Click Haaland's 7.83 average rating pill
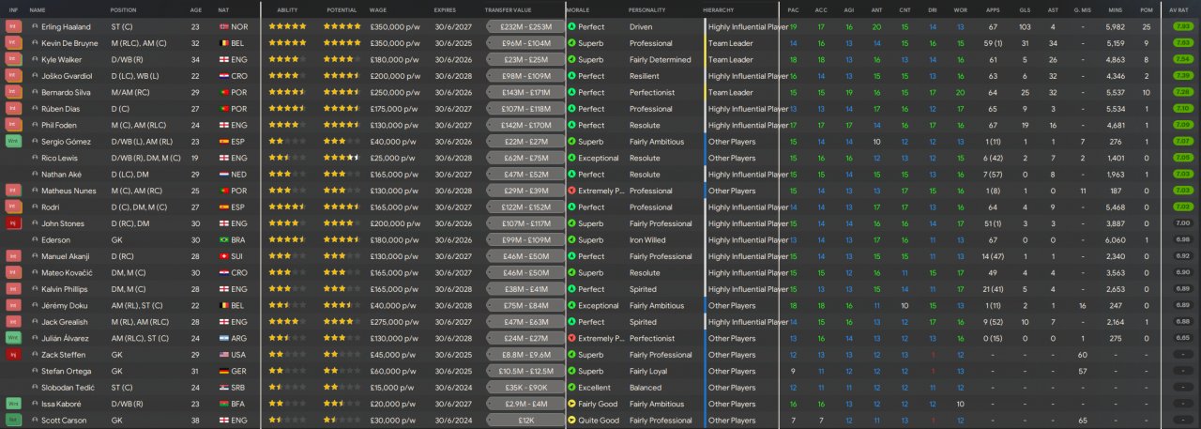Viewport: 1201px width, 429px height. tap(1183, 27)
